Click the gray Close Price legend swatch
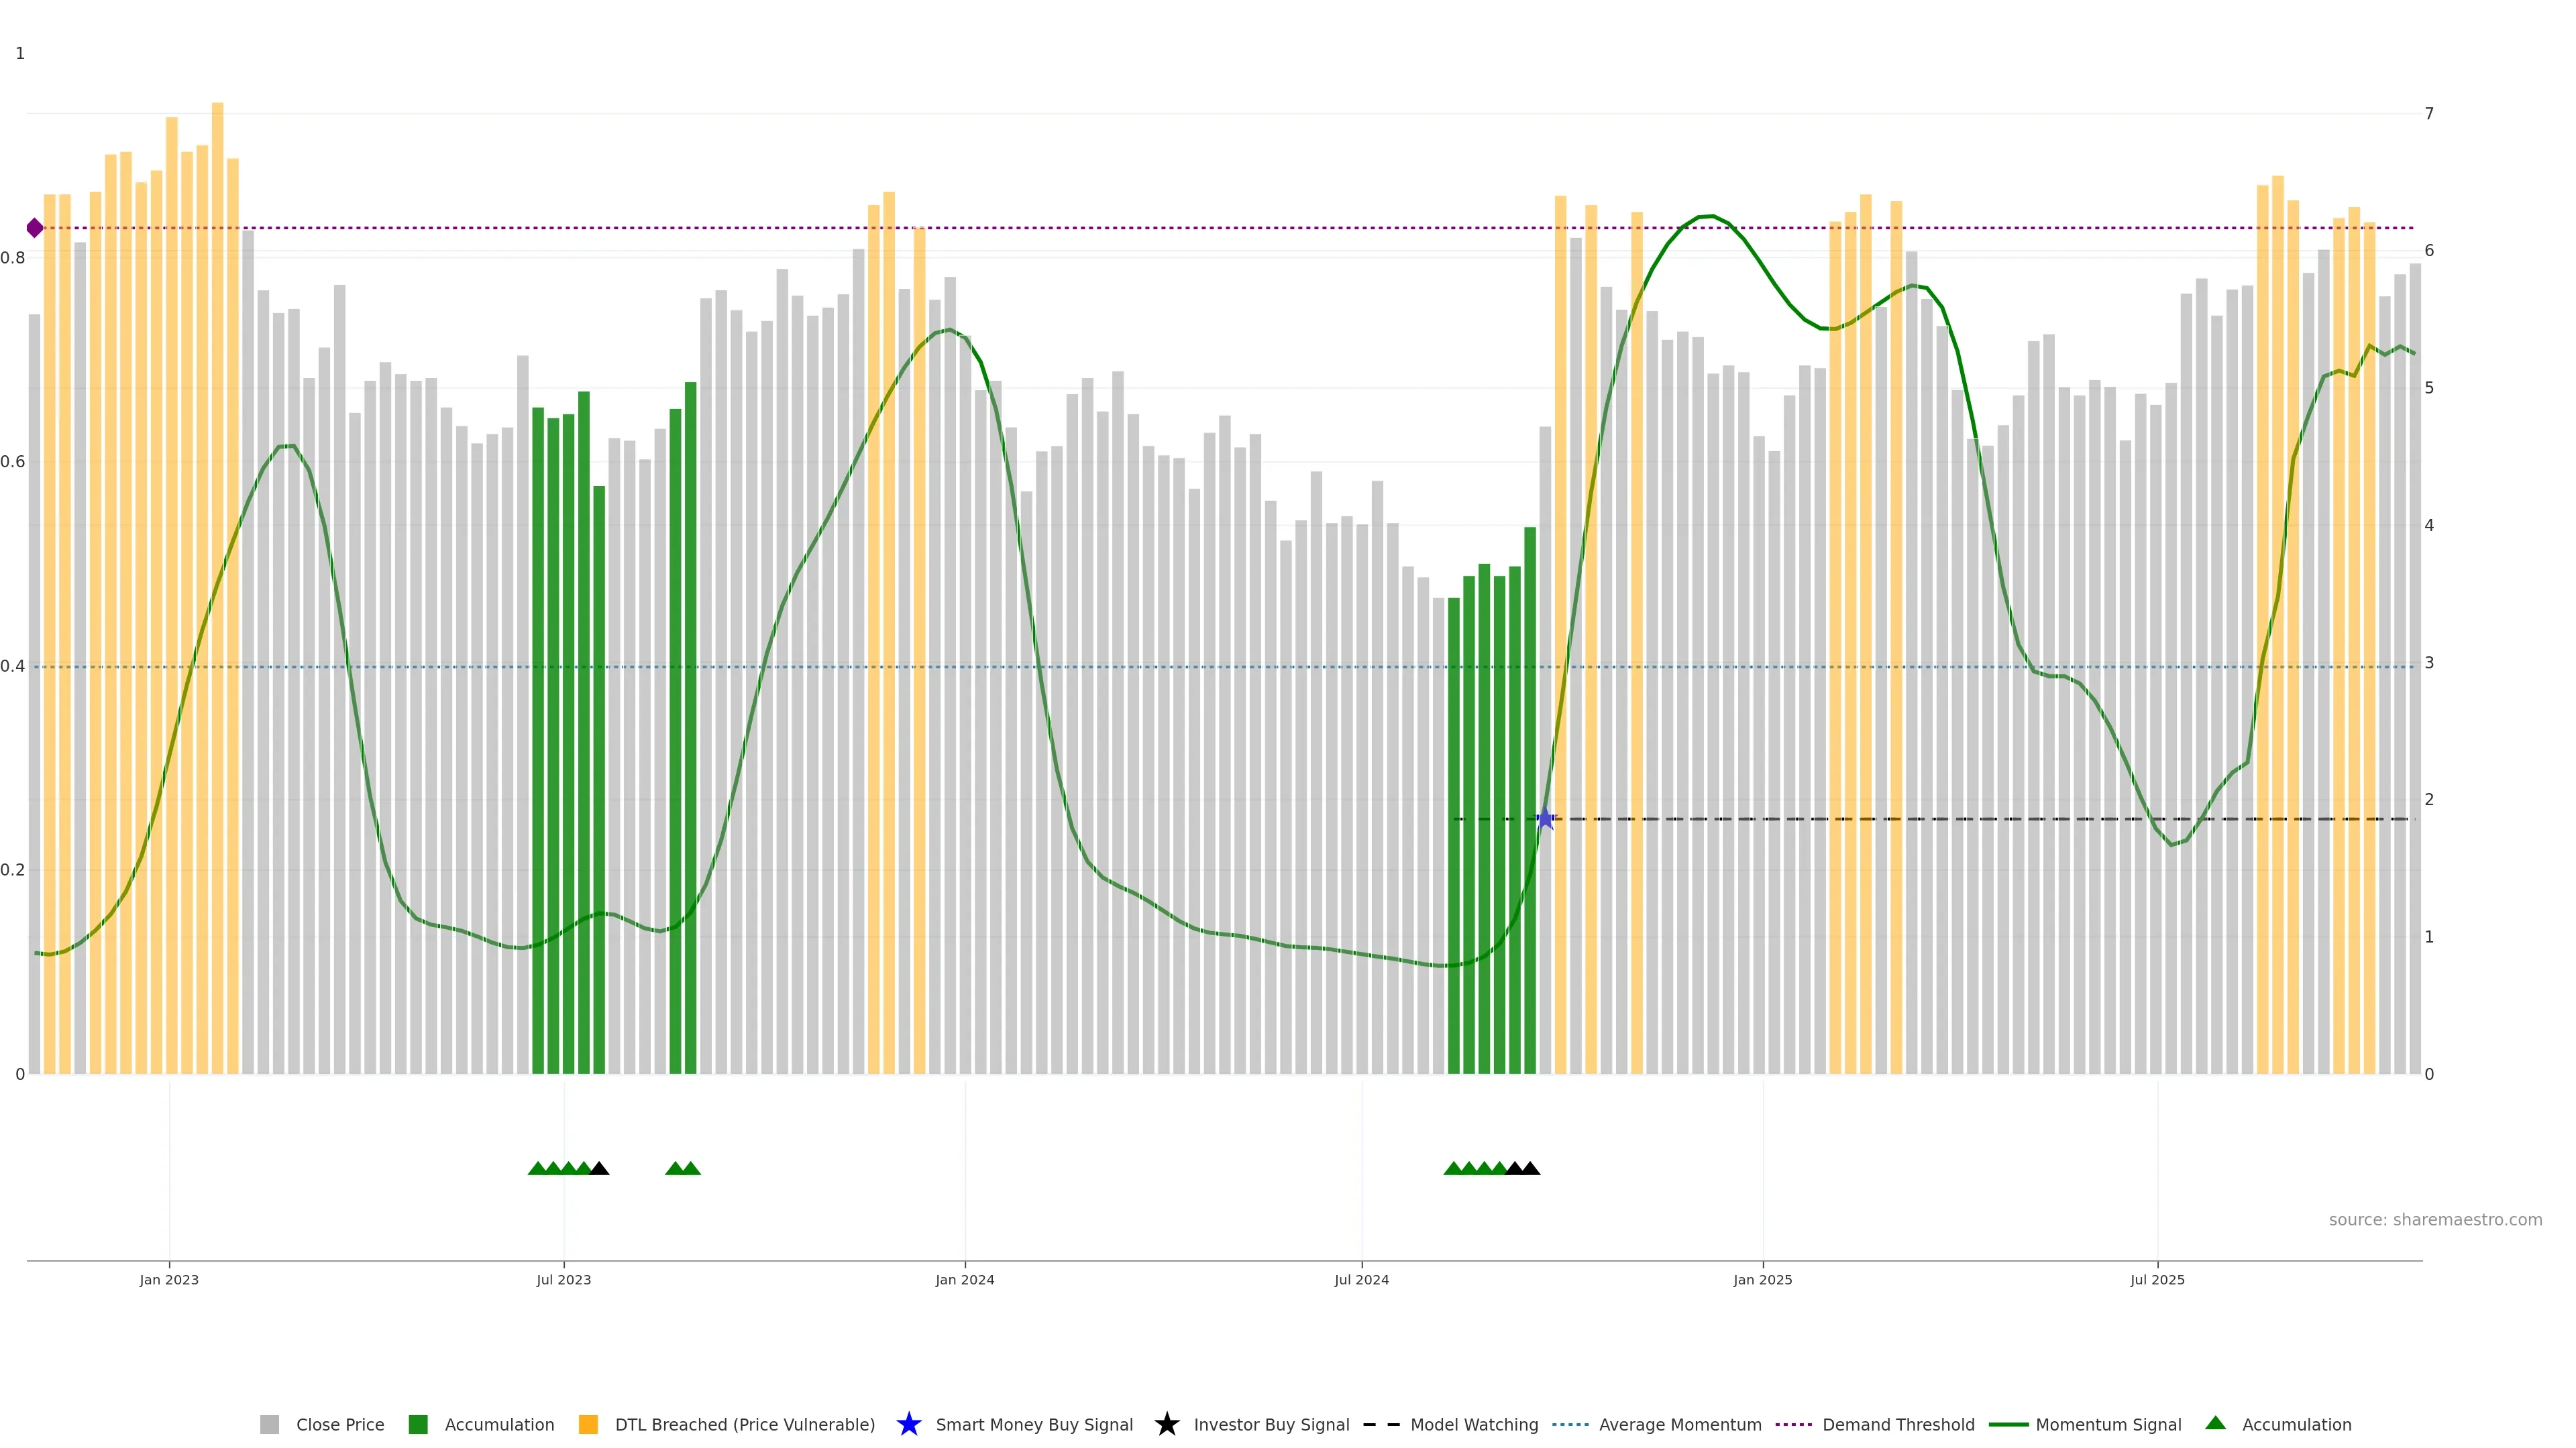Viewport: 2576px width, 1448px height. pyautogui.click(x=269, y=1424)
